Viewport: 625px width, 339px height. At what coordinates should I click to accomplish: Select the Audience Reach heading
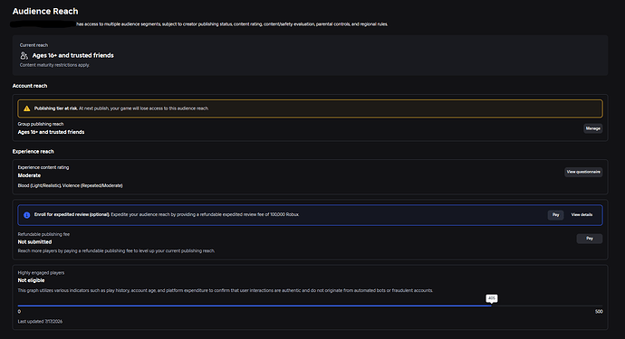45,12
